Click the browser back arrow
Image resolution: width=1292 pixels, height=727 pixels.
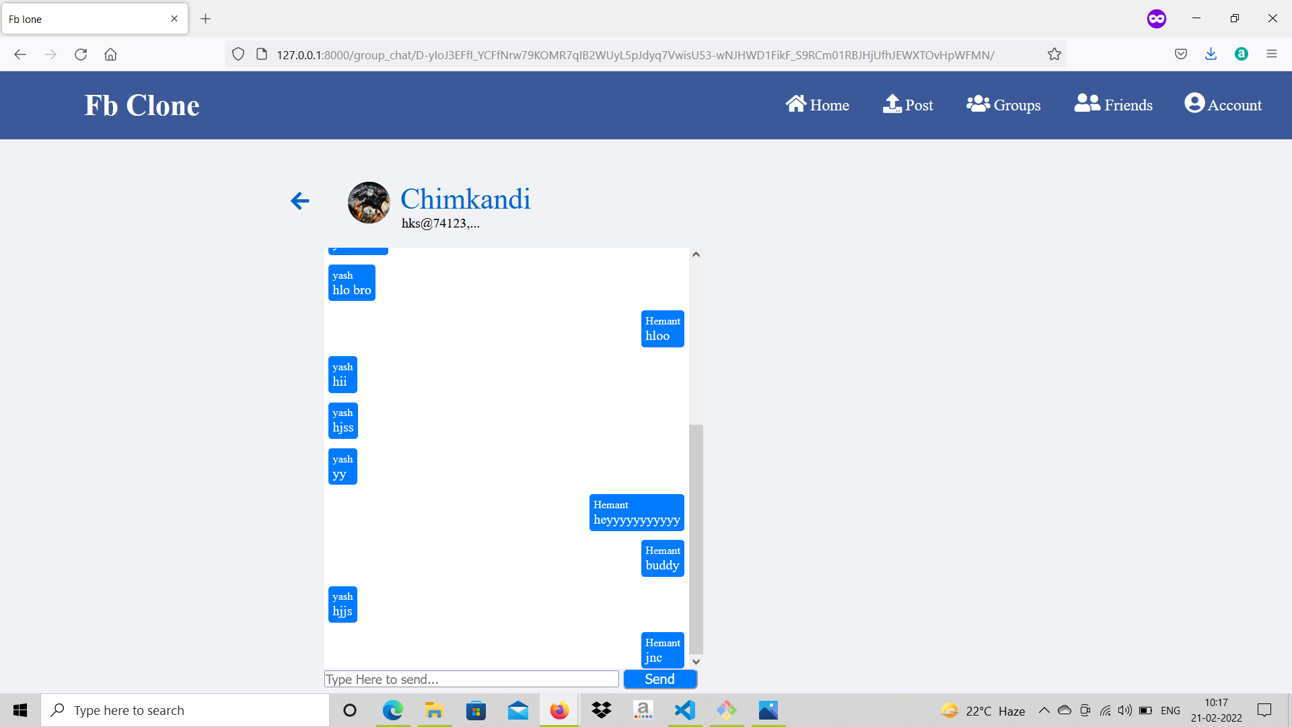tap(20, 55)
